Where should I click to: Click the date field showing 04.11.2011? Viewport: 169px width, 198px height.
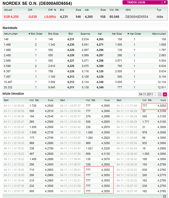point(147,94)
